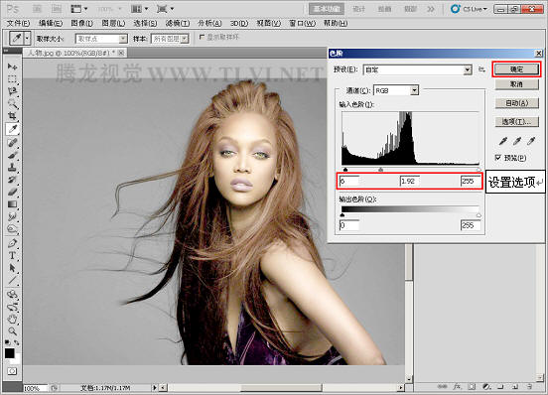This screenshot has height=395, width=548.
Task: Select the Zoom tool in the toolbox
Action: [12, 331]
